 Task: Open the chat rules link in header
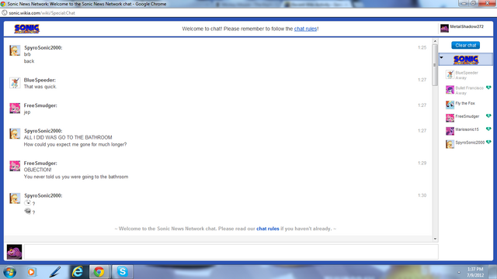click(x=305, y=29)
